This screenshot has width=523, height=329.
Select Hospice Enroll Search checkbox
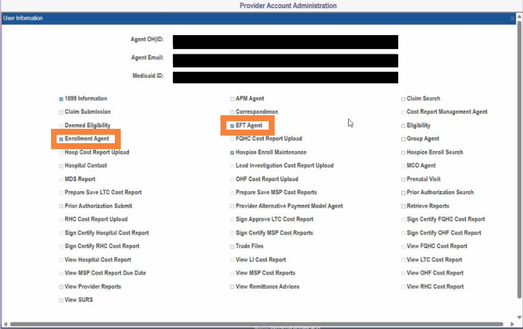403,153
